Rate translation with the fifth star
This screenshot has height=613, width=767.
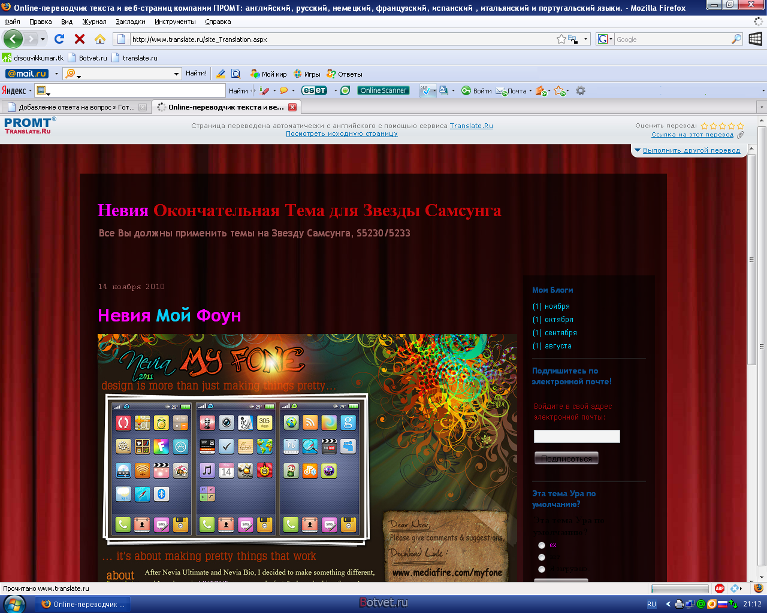click(x=741, y=126)
